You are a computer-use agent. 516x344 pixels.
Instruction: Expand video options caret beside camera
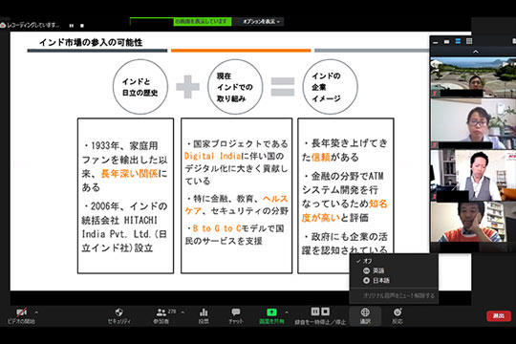(x=36, y=312)
